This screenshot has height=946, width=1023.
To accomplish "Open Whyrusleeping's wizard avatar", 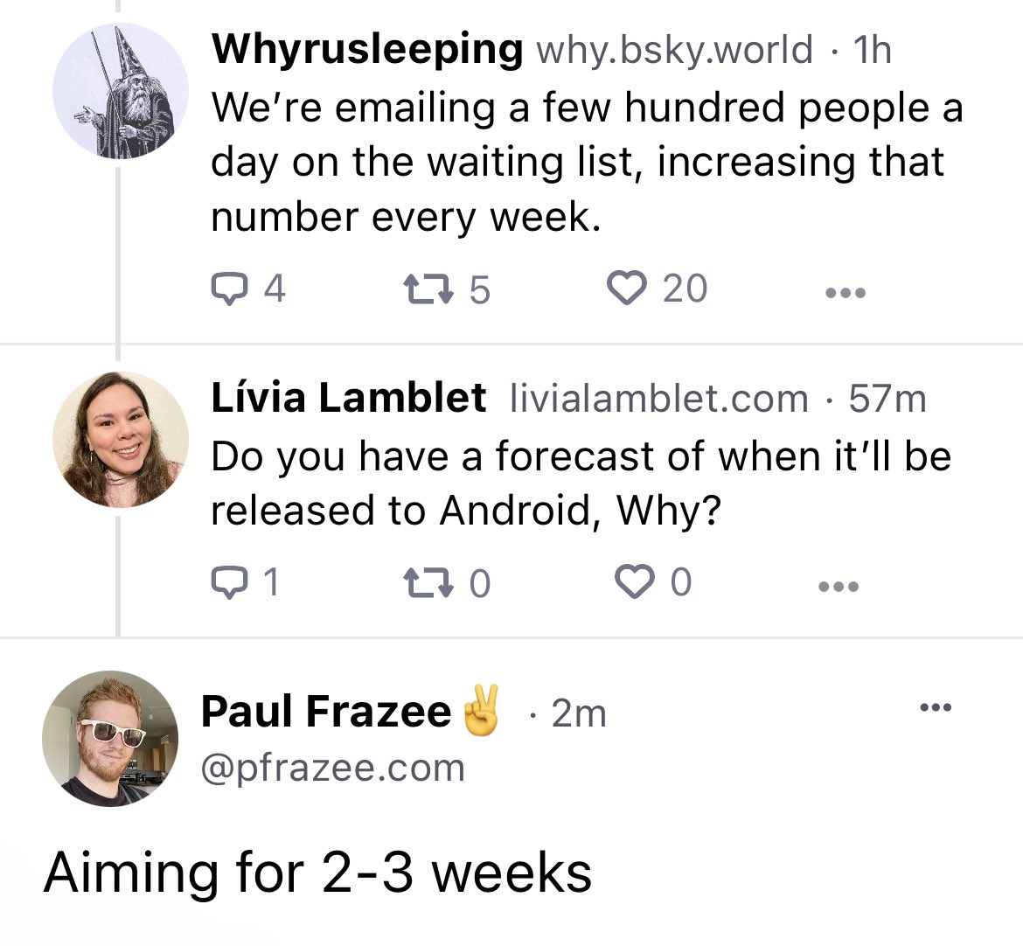I will click(120, 91).
